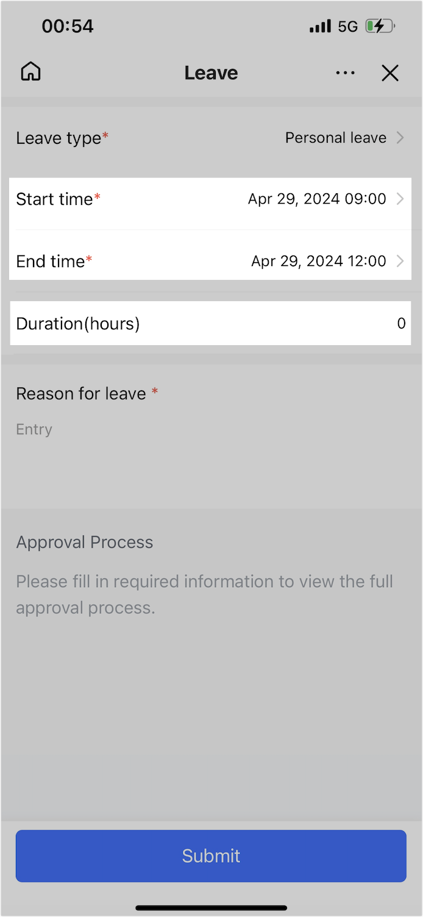
Task: Open the more options ellipsis menu
Action: click(x=346, y=73)
